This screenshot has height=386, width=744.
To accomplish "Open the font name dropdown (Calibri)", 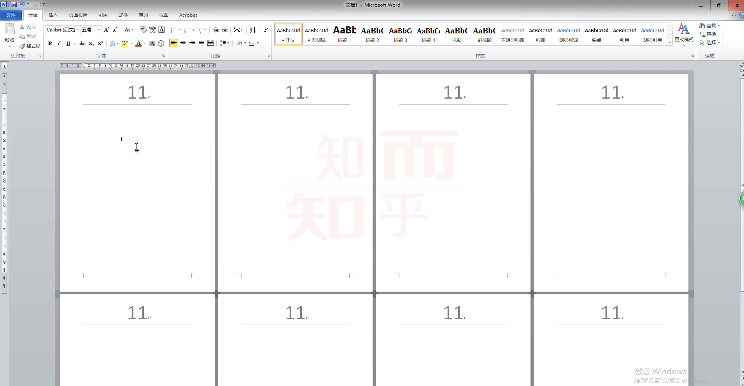I will 78,30.
